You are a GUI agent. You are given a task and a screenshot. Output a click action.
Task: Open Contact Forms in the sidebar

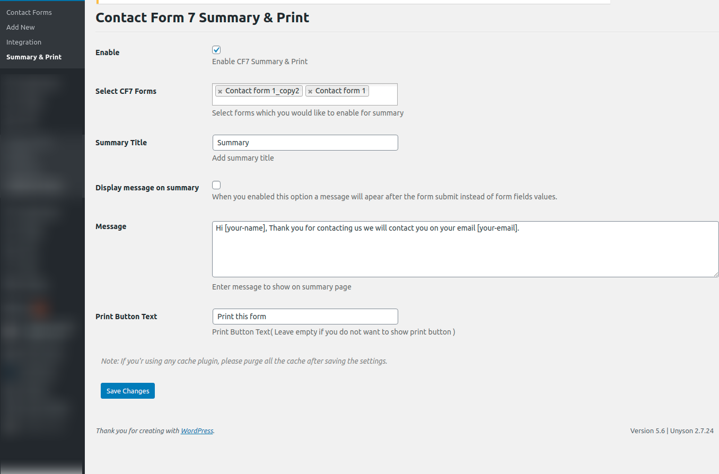[29, 12]
